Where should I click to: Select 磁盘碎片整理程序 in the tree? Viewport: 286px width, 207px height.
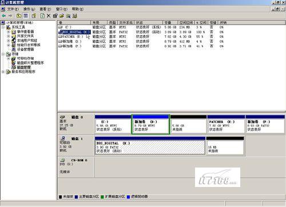click(30, 63)
